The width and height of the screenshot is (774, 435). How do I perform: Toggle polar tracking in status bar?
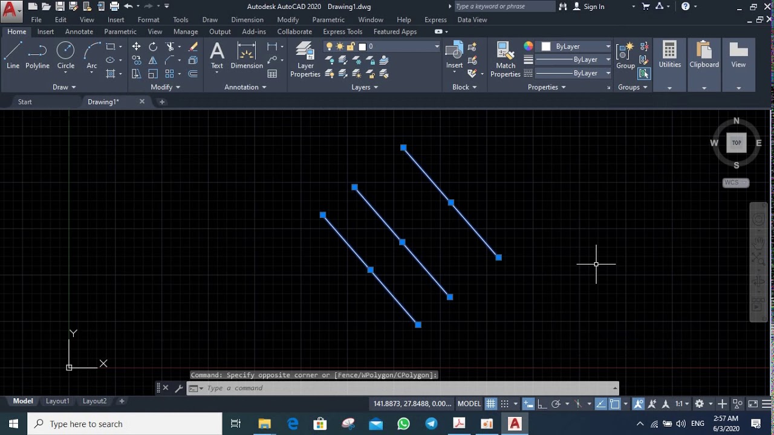coord(556,404)
